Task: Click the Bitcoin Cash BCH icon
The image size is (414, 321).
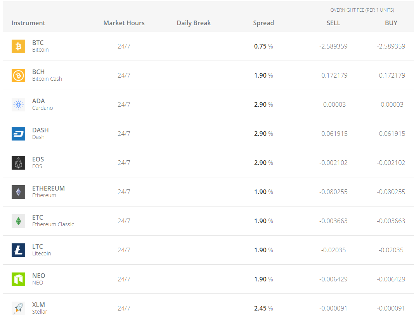Action: (19, 75)
